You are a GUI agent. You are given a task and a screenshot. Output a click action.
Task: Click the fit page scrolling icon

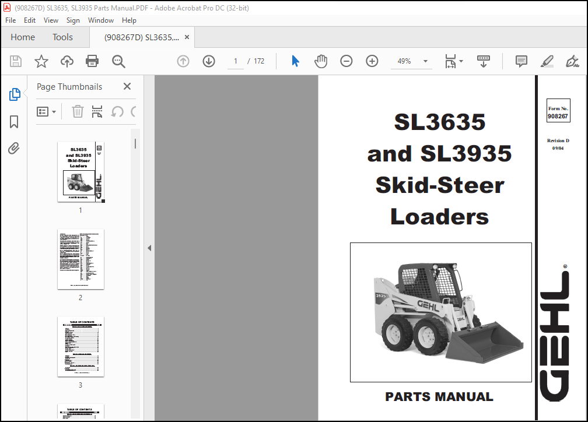[450, 61]
